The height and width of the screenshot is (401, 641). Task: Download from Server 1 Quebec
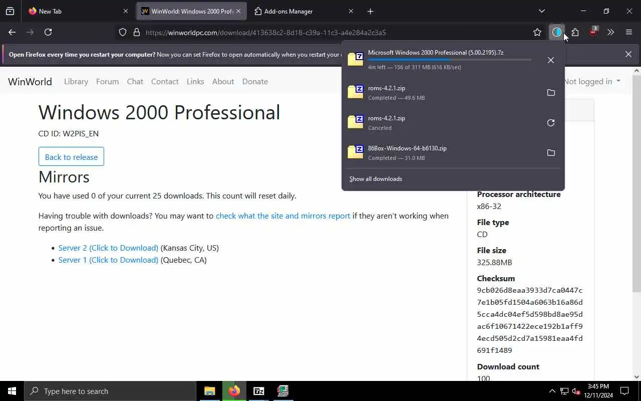(x=108, y=260)
